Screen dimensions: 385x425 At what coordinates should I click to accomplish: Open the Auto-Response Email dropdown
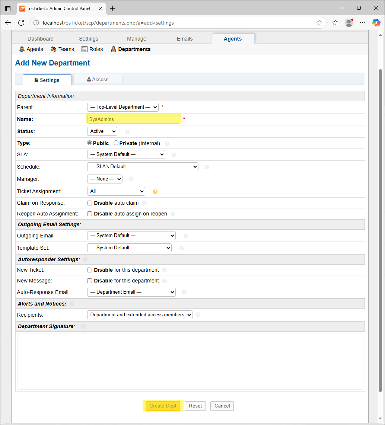[131, 292]
